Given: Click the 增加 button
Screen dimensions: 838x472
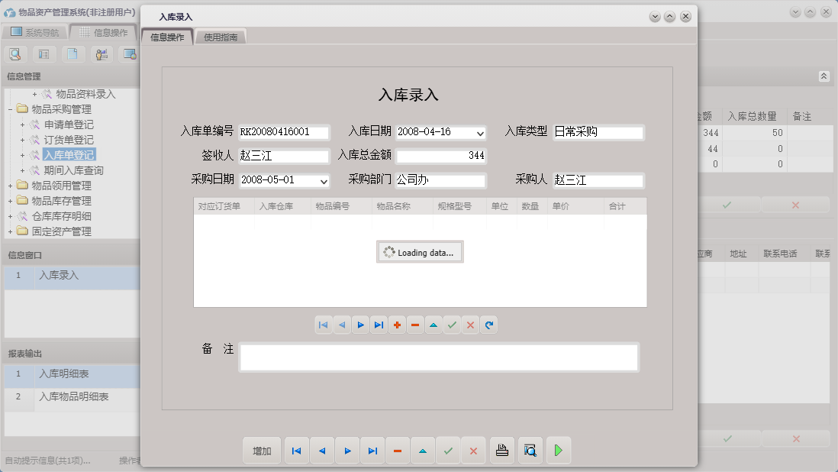Looking at the screenshot, I should [x=262, y=450].
